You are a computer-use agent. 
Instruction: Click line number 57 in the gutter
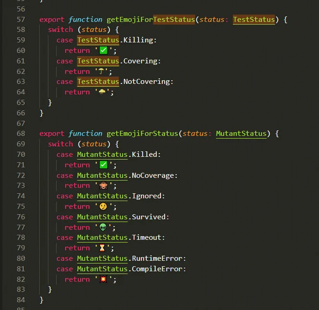21,20
